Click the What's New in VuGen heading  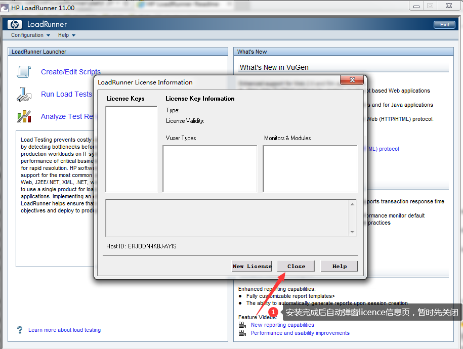click(274, 67)
